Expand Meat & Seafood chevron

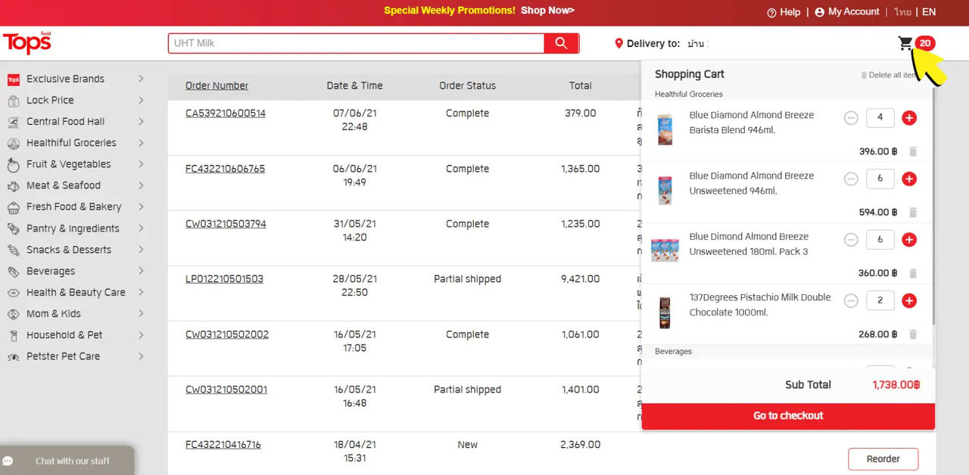[142, 185]
